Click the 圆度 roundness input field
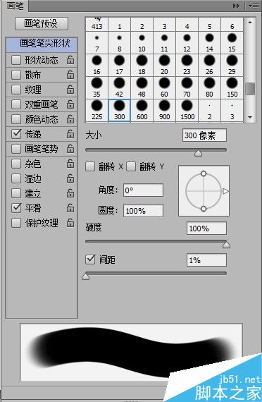The width and height of the screenshot is (262, 402). point(143,211)
